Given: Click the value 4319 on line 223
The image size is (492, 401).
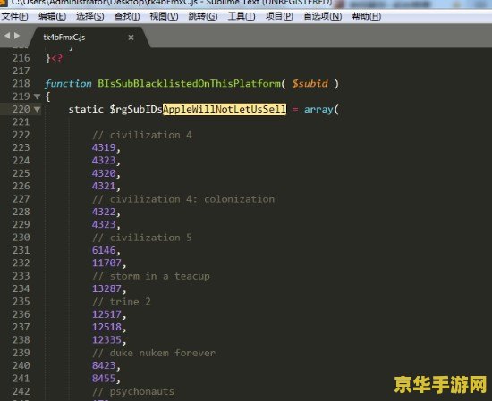Looking at the screenshot, I should pyautogui.click(x=104, y=147).
